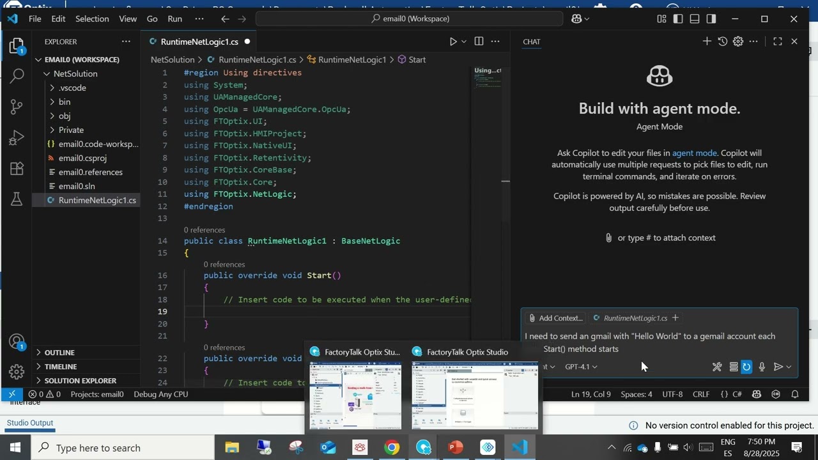
Task: Follow the agent mode link
Action: pyautogui.click(x=694, y=153)
